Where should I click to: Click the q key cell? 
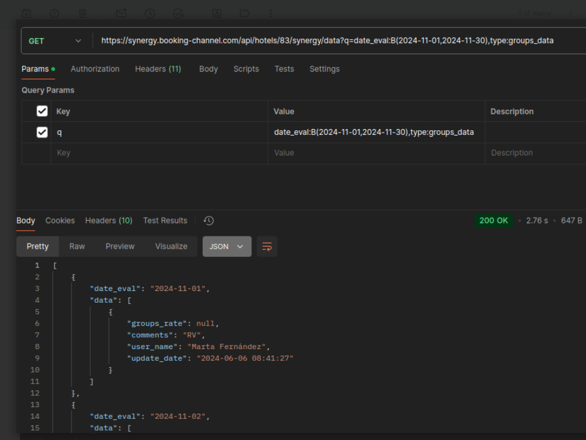point(159,133)
